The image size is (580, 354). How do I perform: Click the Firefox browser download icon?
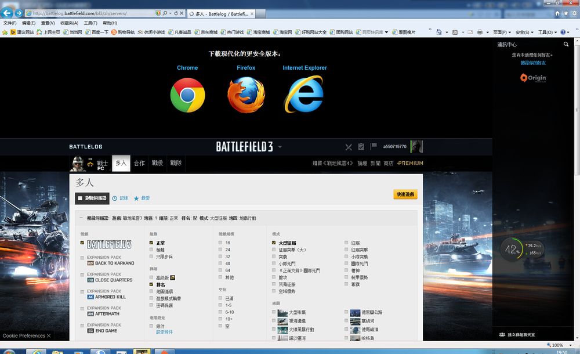[246, 95]
